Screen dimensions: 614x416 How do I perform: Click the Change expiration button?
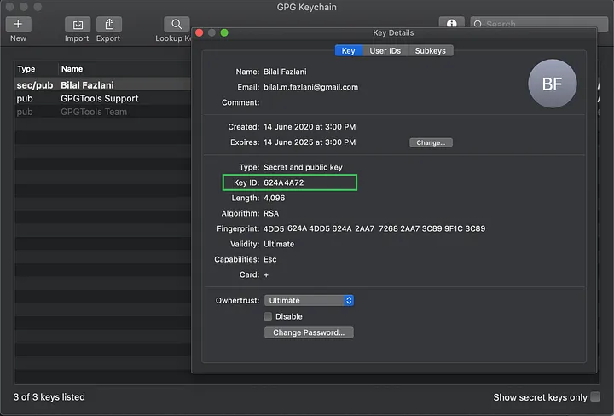(431, 142)
